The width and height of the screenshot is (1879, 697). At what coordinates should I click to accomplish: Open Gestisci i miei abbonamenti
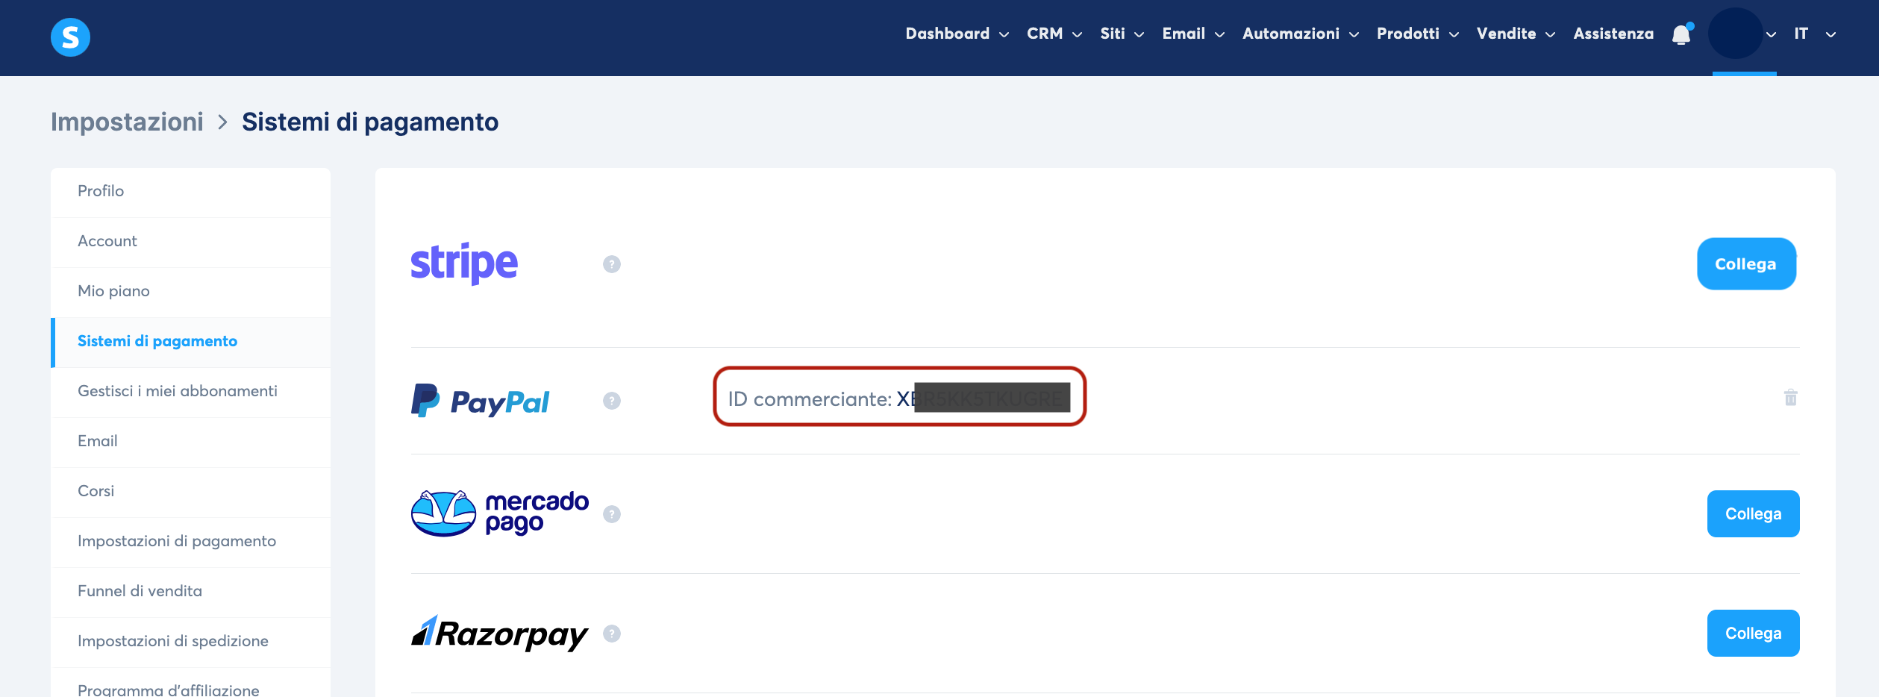click(191, 391)
